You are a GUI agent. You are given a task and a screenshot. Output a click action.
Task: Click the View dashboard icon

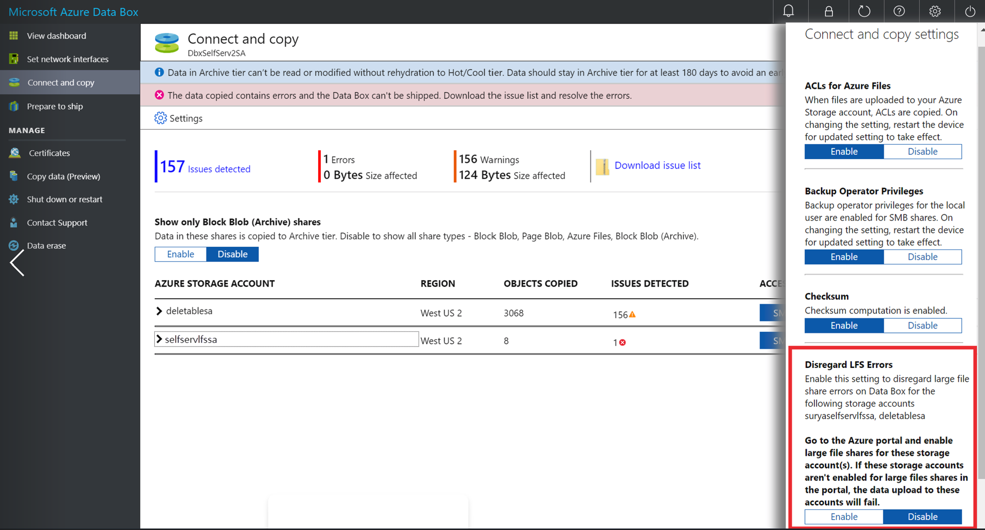14,35
